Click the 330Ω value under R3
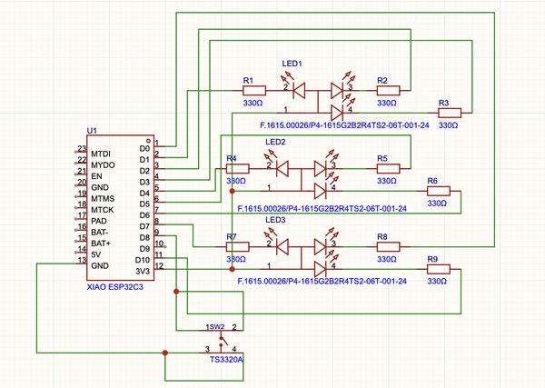545x388 pixels. click(x=448, y=125)
